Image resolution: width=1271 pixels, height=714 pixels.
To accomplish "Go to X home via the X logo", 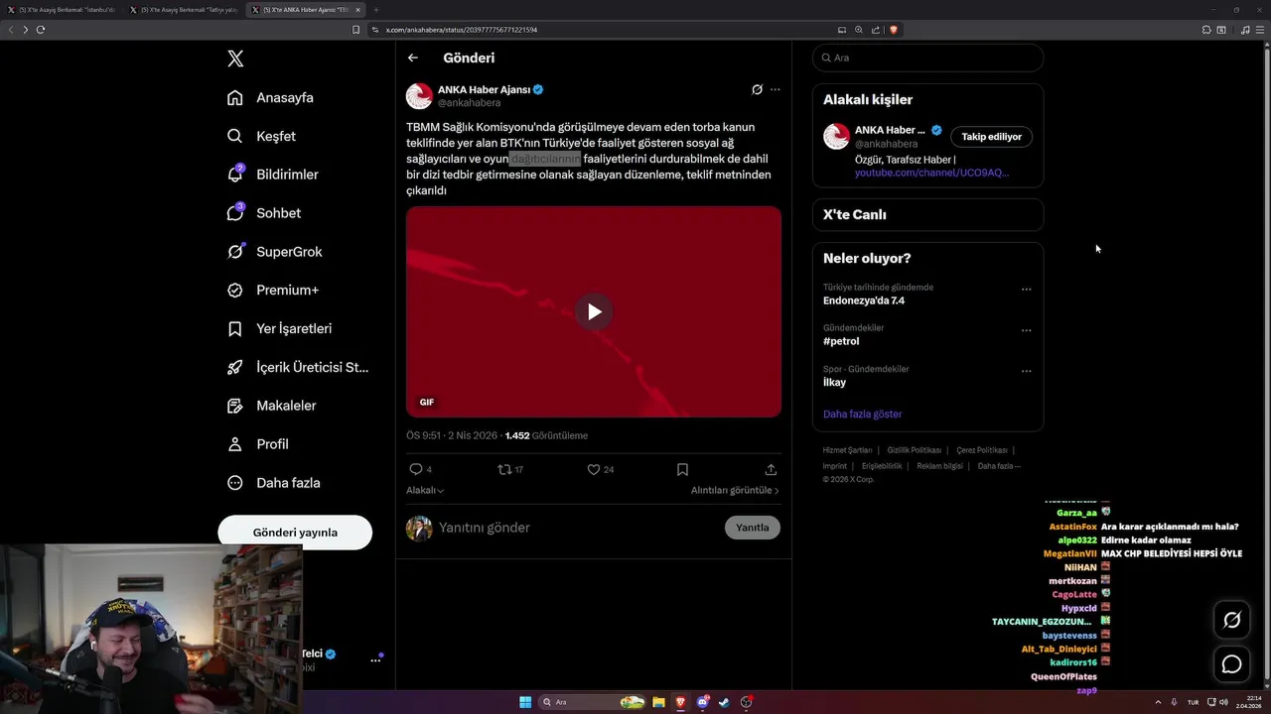I will tap(235, 59).
